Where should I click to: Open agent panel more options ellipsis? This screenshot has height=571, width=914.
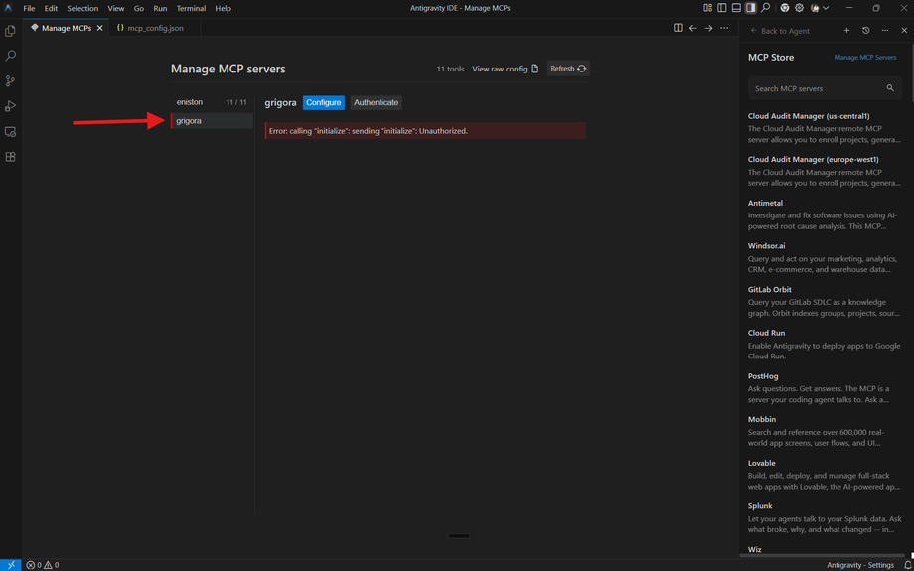coord(885,31)
